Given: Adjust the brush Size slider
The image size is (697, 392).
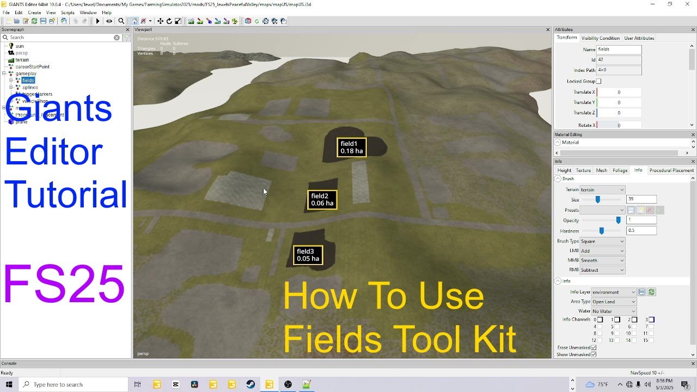Looking at the screenshot, I should (597, 200).
